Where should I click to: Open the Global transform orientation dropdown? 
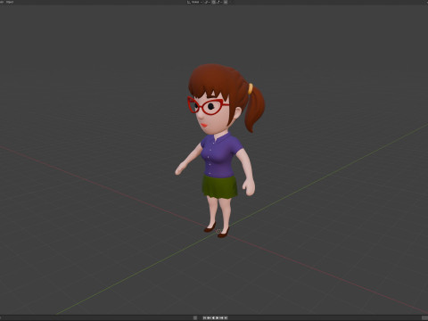point(194,2)
